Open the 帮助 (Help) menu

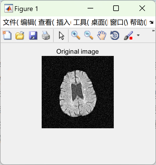(138, 22)
